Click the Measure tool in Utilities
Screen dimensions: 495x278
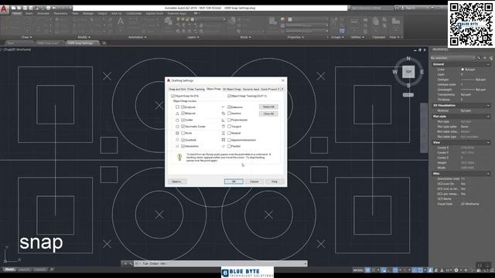coord(354,22)
